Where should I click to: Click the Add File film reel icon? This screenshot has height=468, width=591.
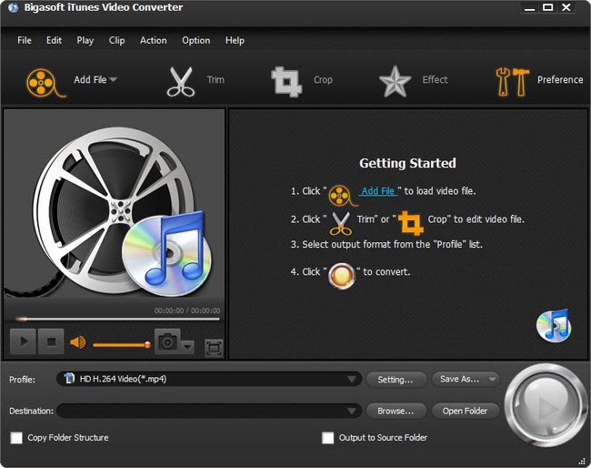(x=45, y=83)
